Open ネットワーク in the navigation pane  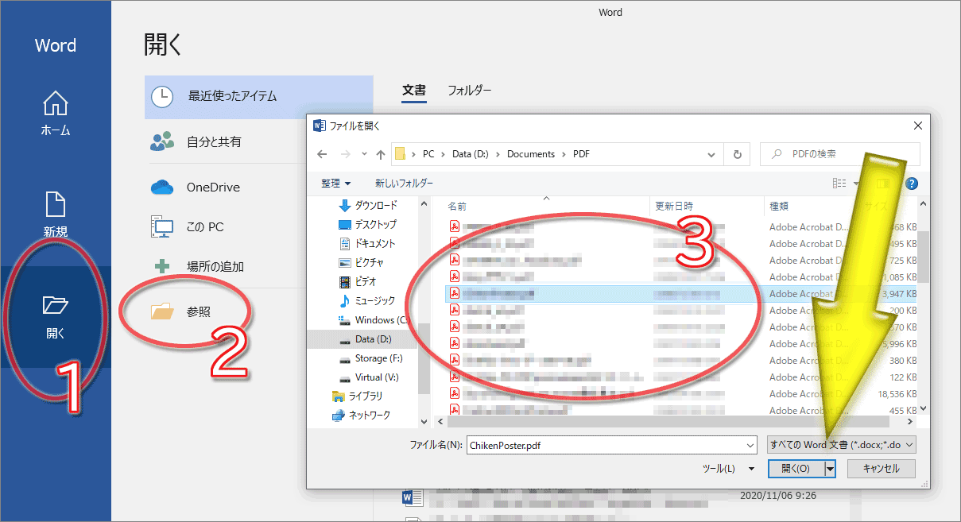click(x=361, y=415)
